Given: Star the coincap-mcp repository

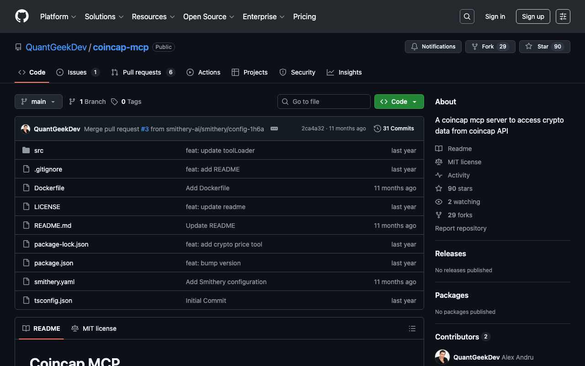Looking at the screenshot, I should tap(544, 47).
